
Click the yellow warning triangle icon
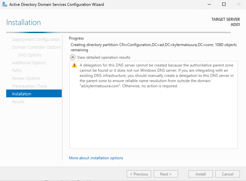pos(74,65)
